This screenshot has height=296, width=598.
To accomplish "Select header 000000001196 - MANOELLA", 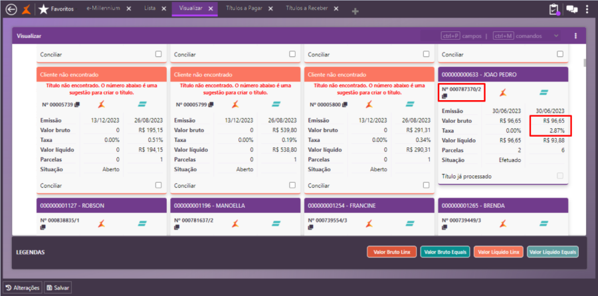I will tap(235, 205).
